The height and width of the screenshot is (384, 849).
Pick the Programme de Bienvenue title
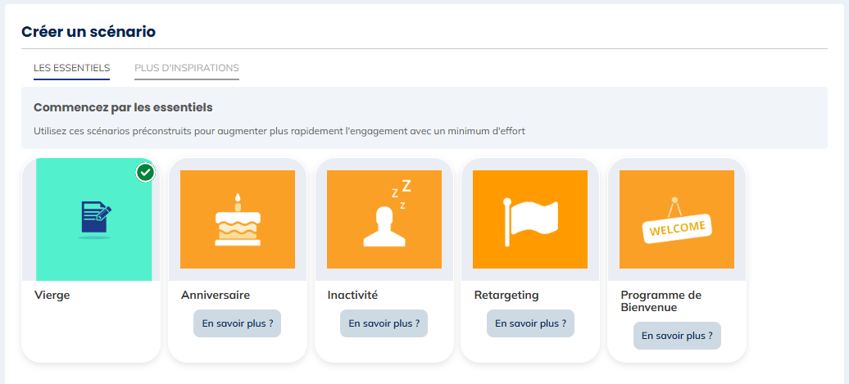point(661,300)
